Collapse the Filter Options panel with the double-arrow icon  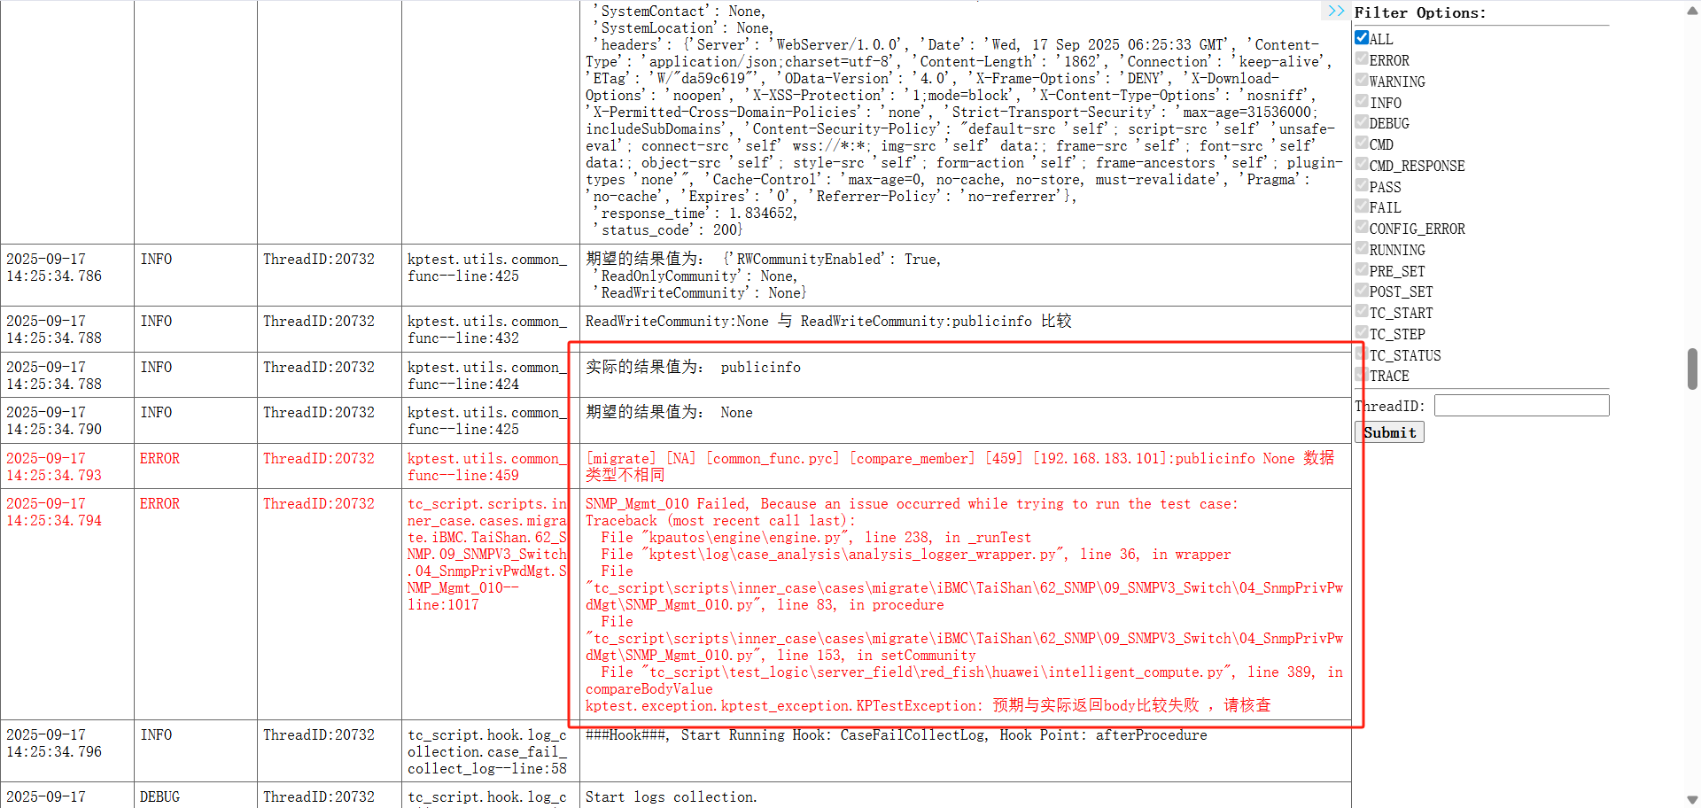pos(1336,12)
